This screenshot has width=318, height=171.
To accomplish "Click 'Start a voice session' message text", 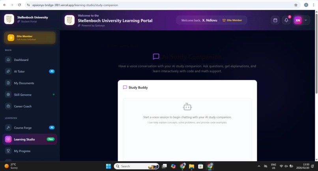I will (187, 117).
